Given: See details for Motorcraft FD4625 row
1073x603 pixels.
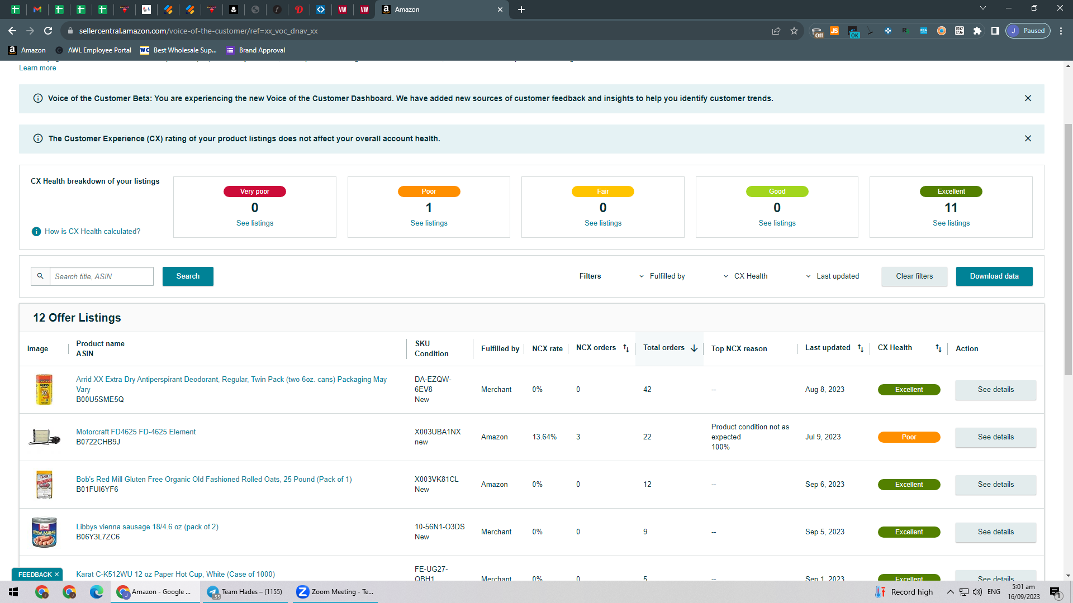Looking at the screenshot, I should pos(995,437).
